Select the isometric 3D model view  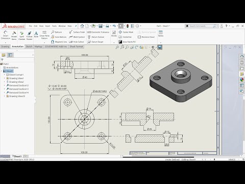[x=181, y=81]
